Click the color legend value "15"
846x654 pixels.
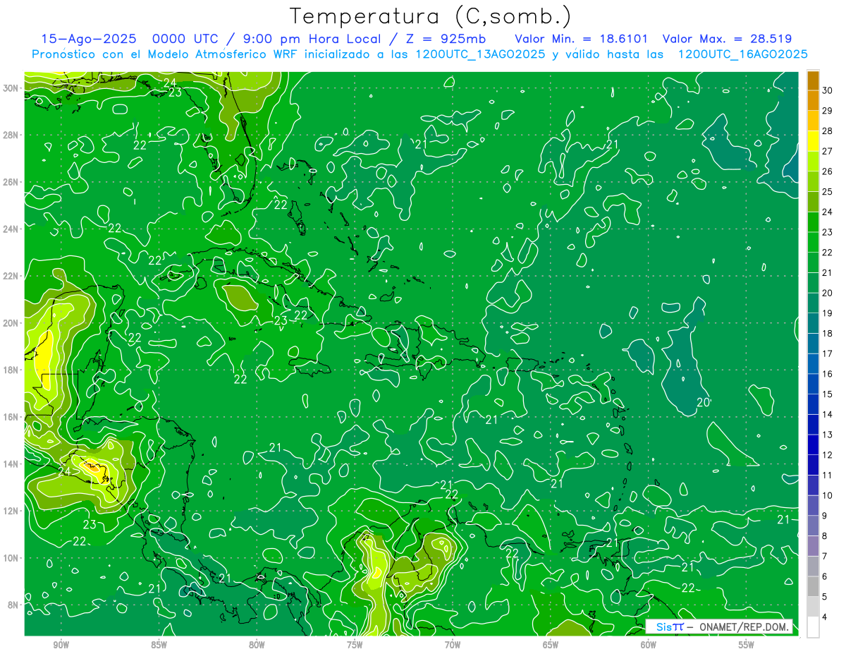(828, 394)
